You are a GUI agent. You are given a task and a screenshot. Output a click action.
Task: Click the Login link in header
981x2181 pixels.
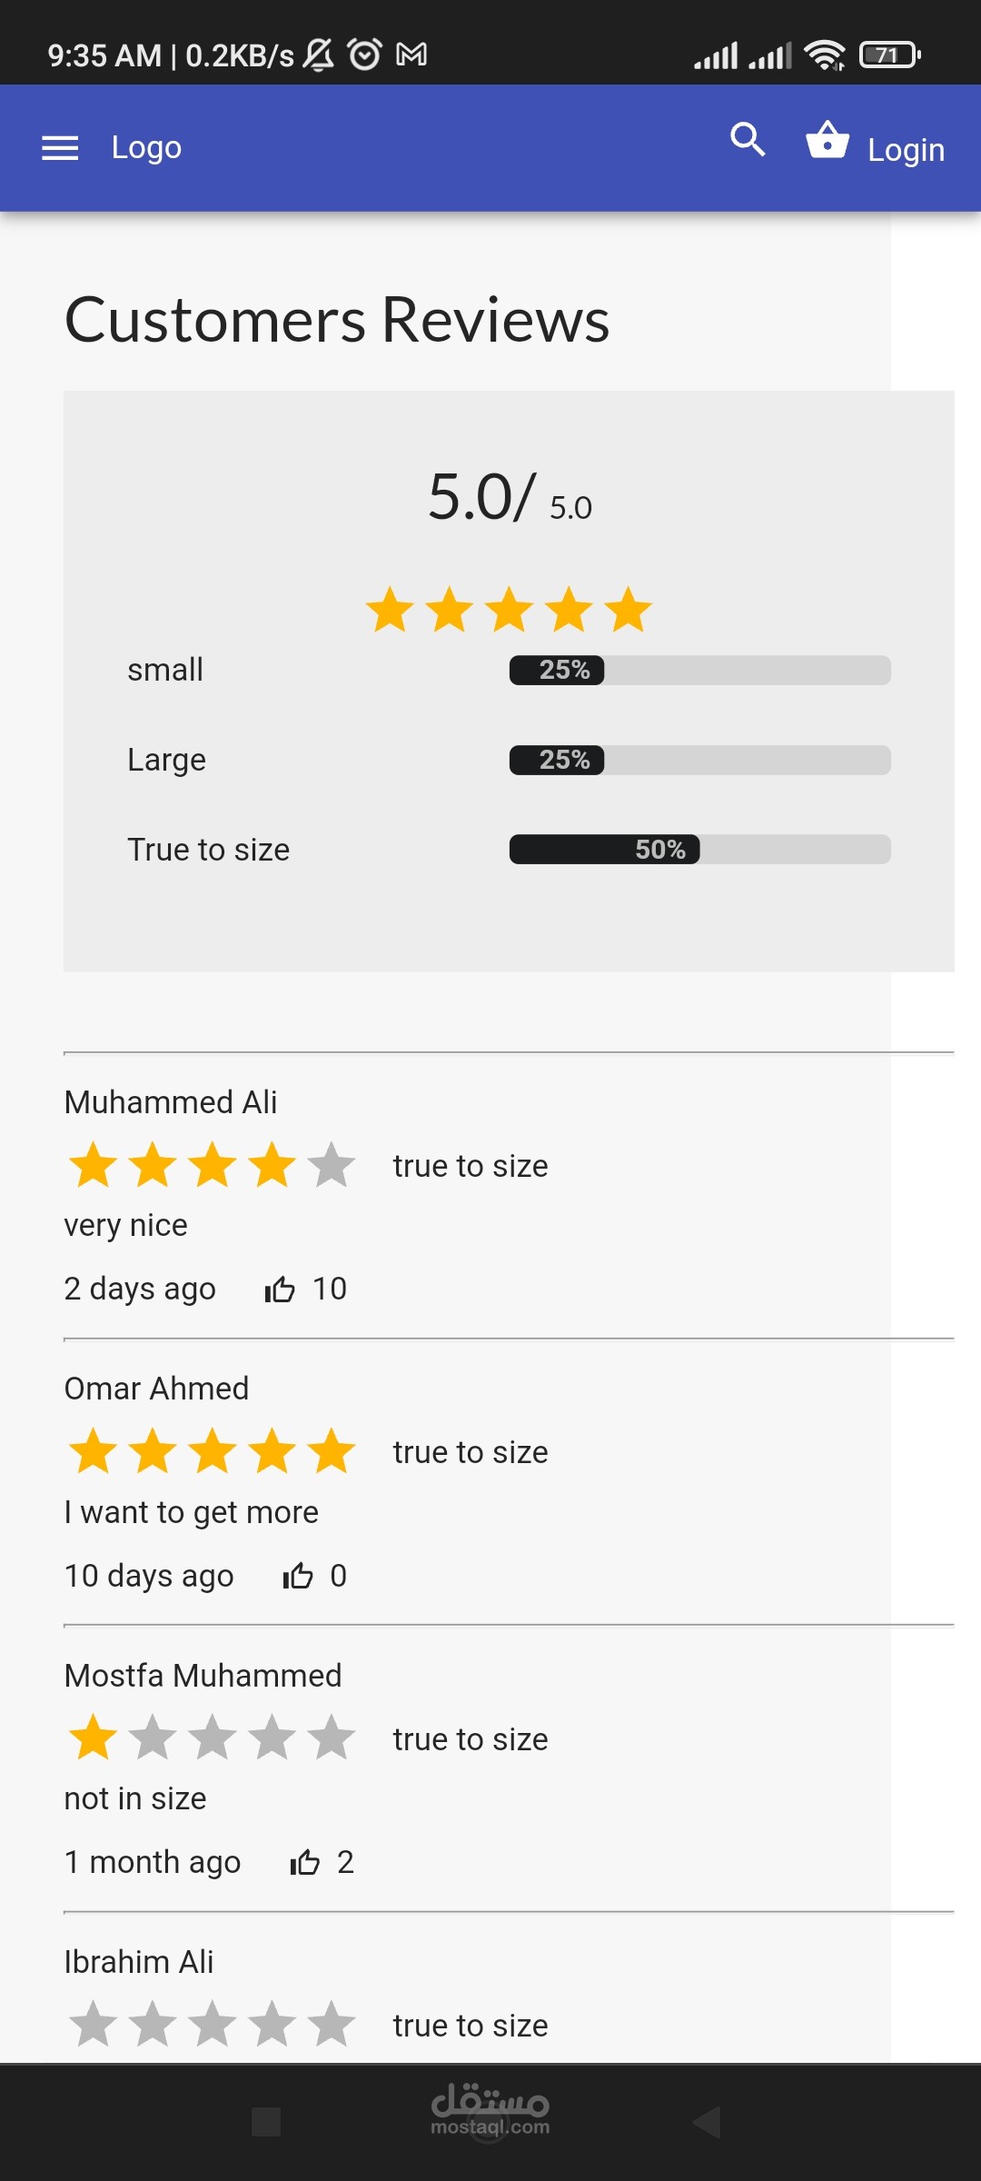906,150
